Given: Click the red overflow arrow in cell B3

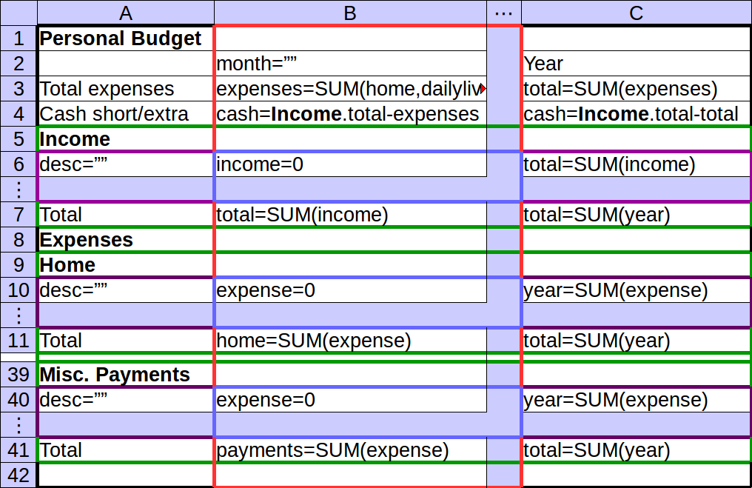Looking at the screenshot, I should (483, 89).
